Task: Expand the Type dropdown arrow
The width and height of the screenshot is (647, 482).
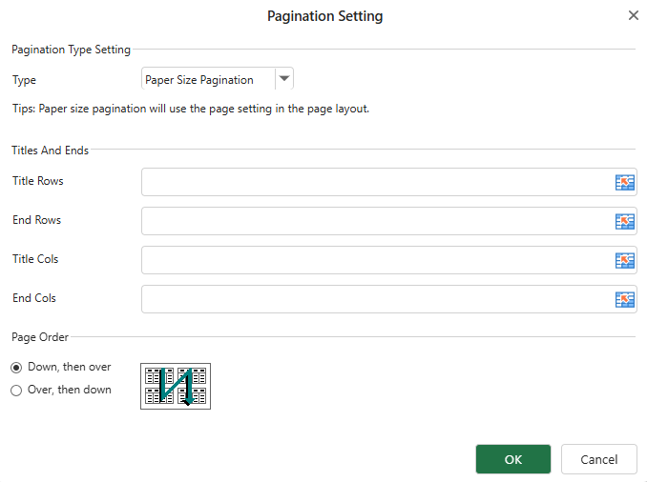Action: pyautogui.click(x=283, y=80)
